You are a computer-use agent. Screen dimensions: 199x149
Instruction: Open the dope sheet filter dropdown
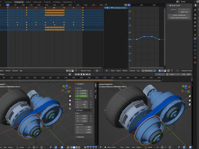pos(77,71)
